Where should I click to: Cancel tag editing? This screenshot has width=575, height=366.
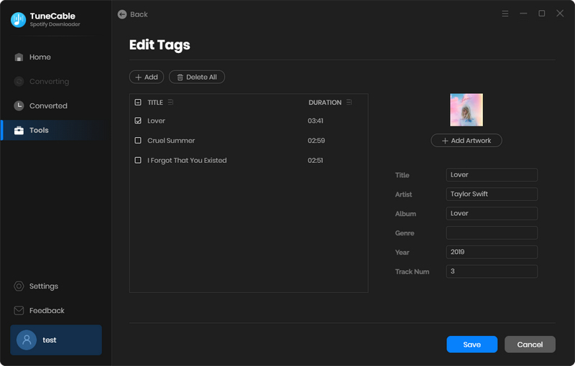point(530,344)
